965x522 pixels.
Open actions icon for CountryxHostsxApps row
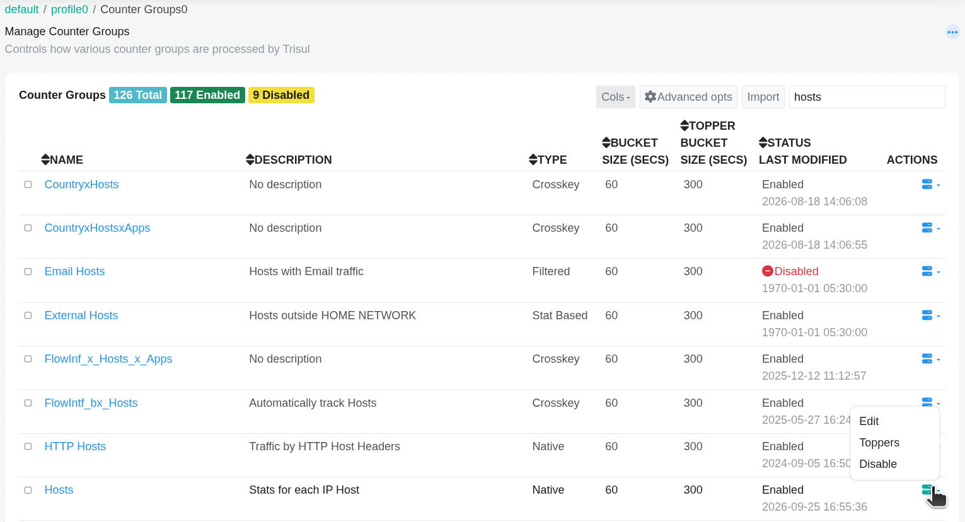point(931,228)
